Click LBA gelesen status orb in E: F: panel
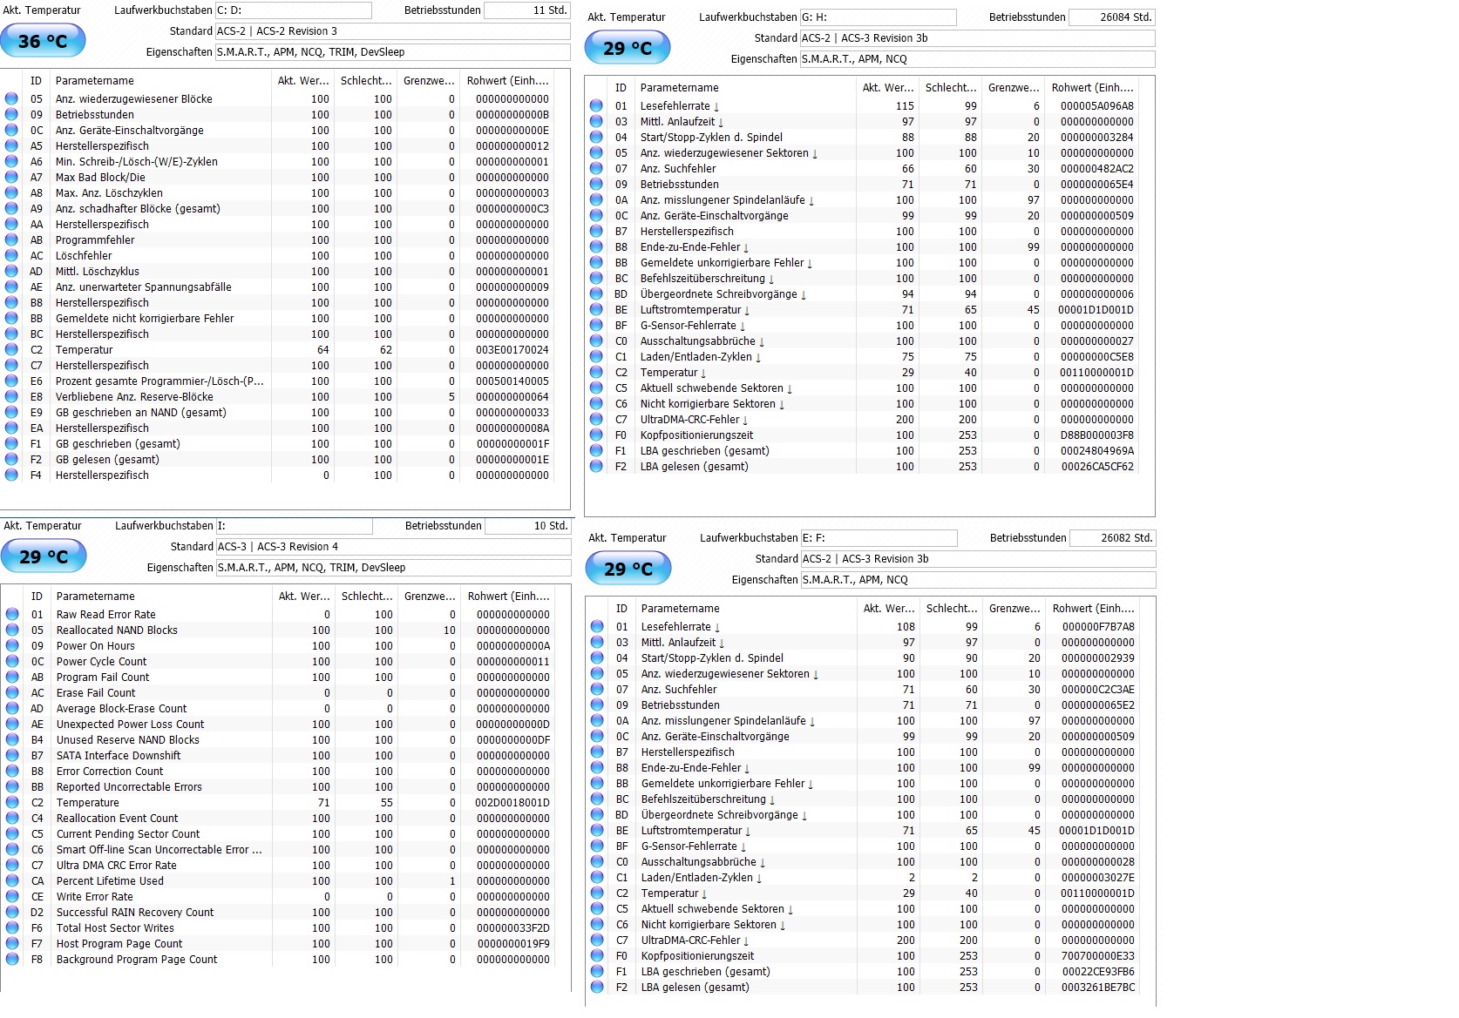Image resolution: width=1459 pixels, height=1018 pixels. [597, 987]
